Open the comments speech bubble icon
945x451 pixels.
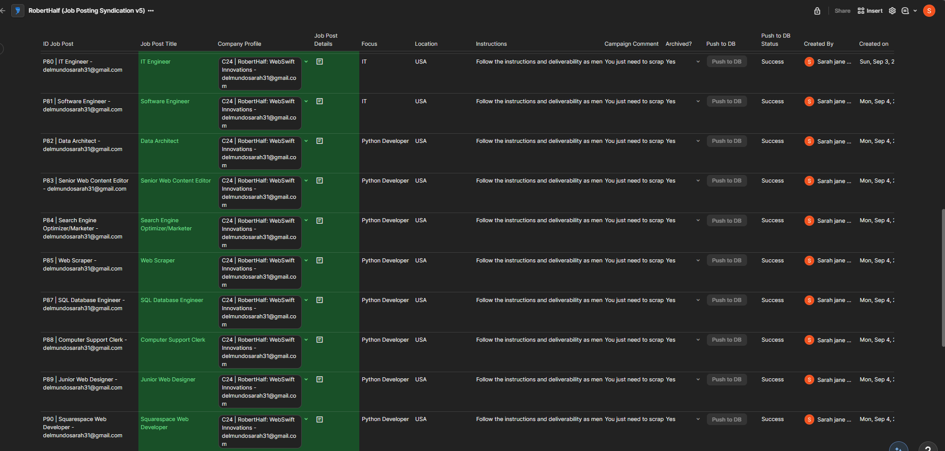[905, 11]
